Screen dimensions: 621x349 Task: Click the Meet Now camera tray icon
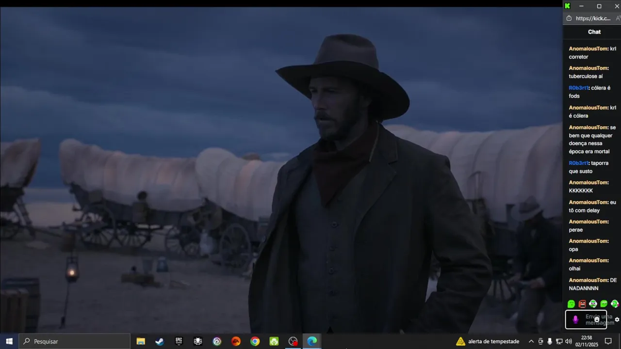(540, 341)
